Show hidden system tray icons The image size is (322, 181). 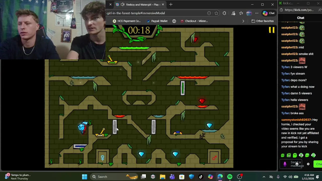(x=264, y=177)
